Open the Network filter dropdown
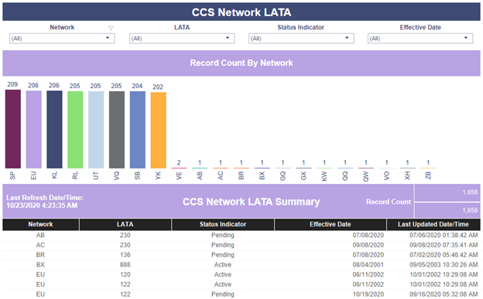 coord(62,39)
